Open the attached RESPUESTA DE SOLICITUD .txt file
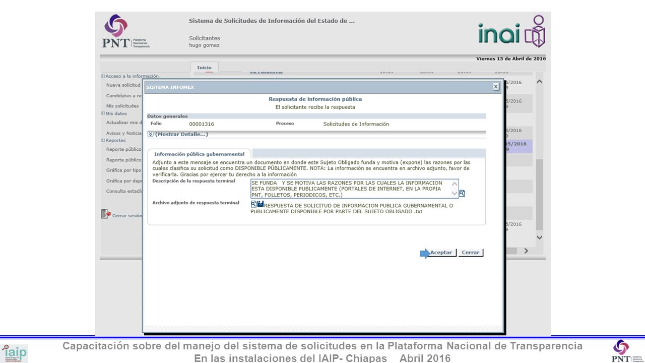645x363 pixels. (x=352, y=208)
